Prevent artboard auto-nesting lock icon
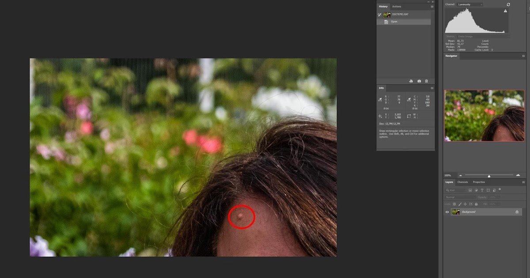This screenshot has width=530, height=278. pos(471,204)
